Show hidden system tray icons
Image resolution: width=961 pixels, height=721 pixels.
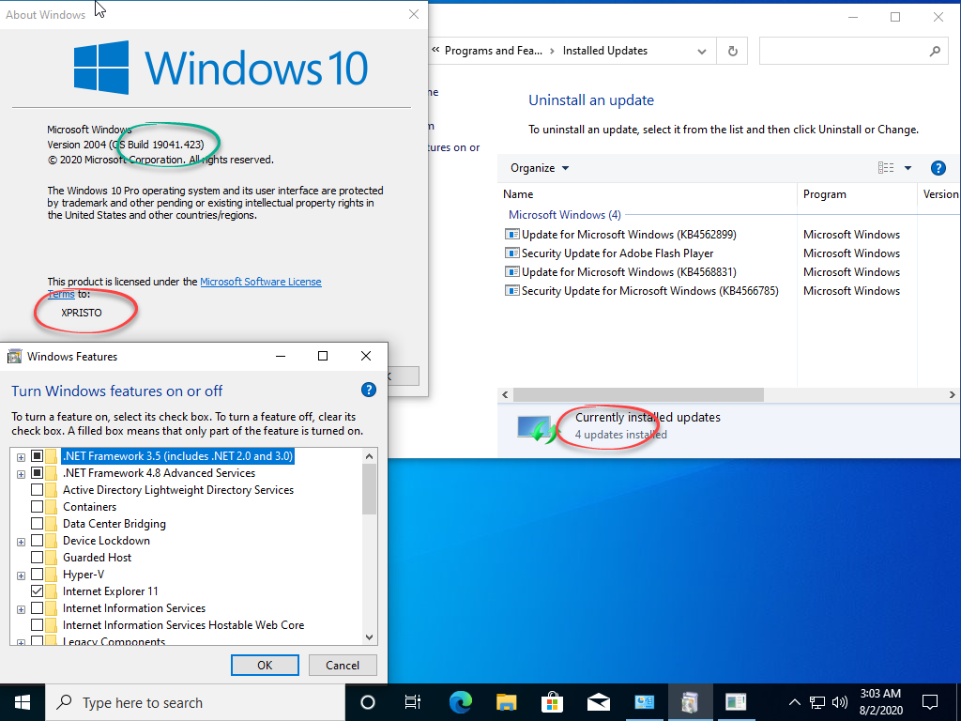point(794,702)
